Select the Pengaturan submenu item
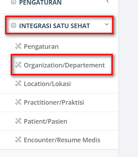 [41, 47]
